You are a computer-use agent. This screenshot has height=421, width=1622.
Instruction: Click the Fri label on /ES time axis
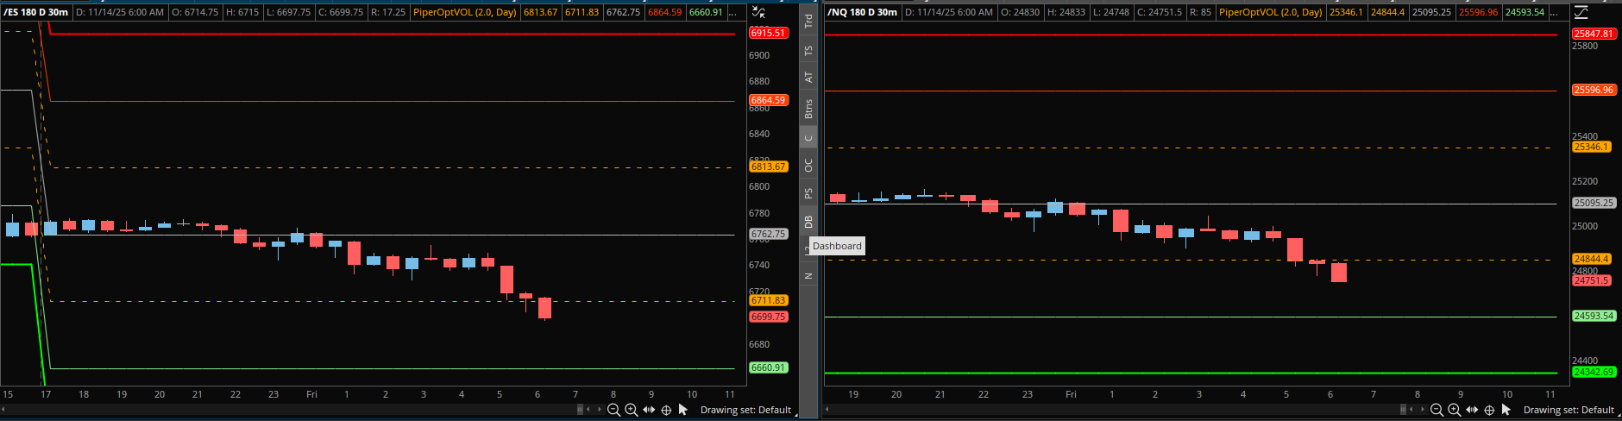click(311, 394)
